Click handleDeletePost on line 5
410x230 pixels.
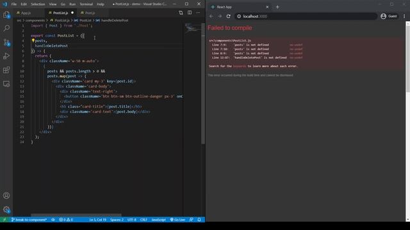(51, 45)
